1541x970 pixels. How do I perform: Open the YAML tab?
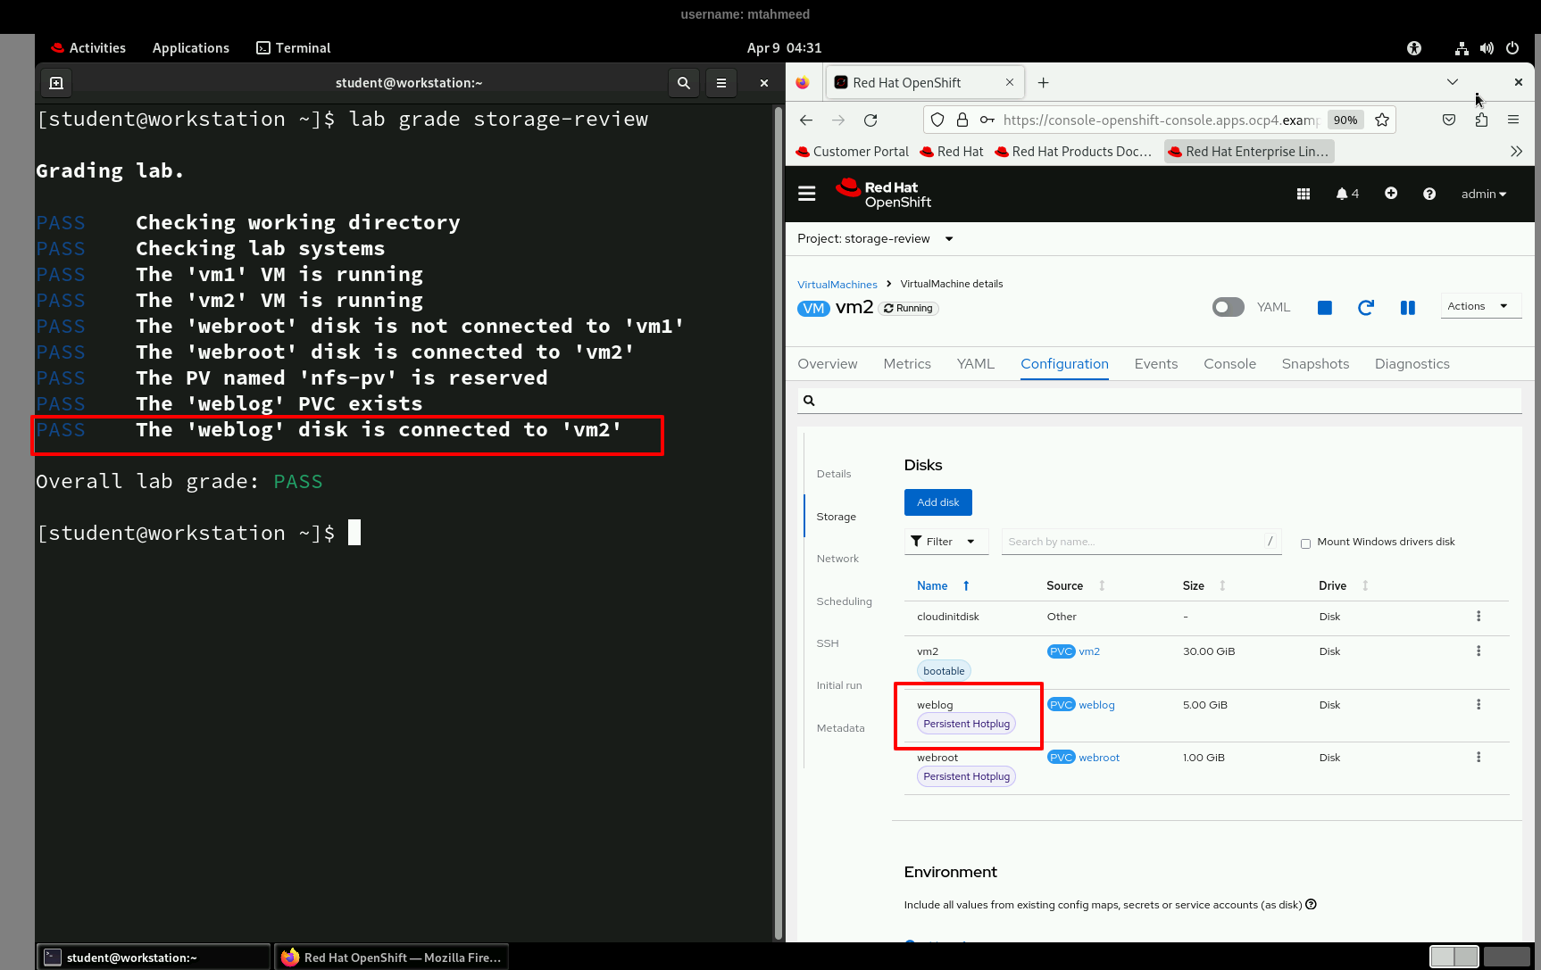click(x=976, y=364)
